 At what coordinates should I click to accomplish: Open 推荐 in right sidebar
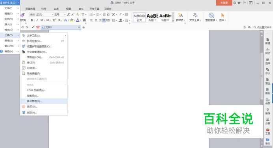coord(267,111)
